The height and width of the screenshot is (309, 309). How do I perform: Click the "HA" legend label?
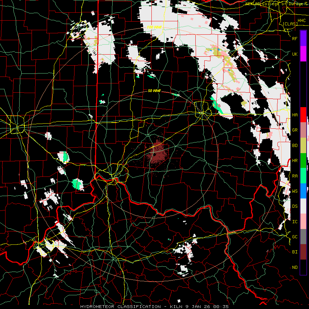[295, 115]
